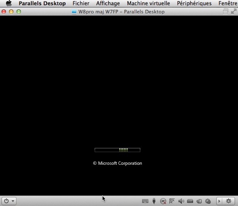Open the gear with arrow status icon

[208, 201]
